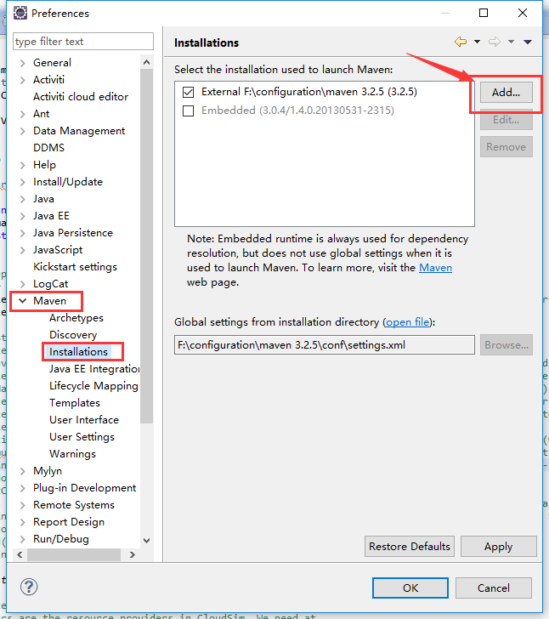This screenshot has height=619, width=549.
Task: Select the DDMS preferences page
Action: point(49,148)
